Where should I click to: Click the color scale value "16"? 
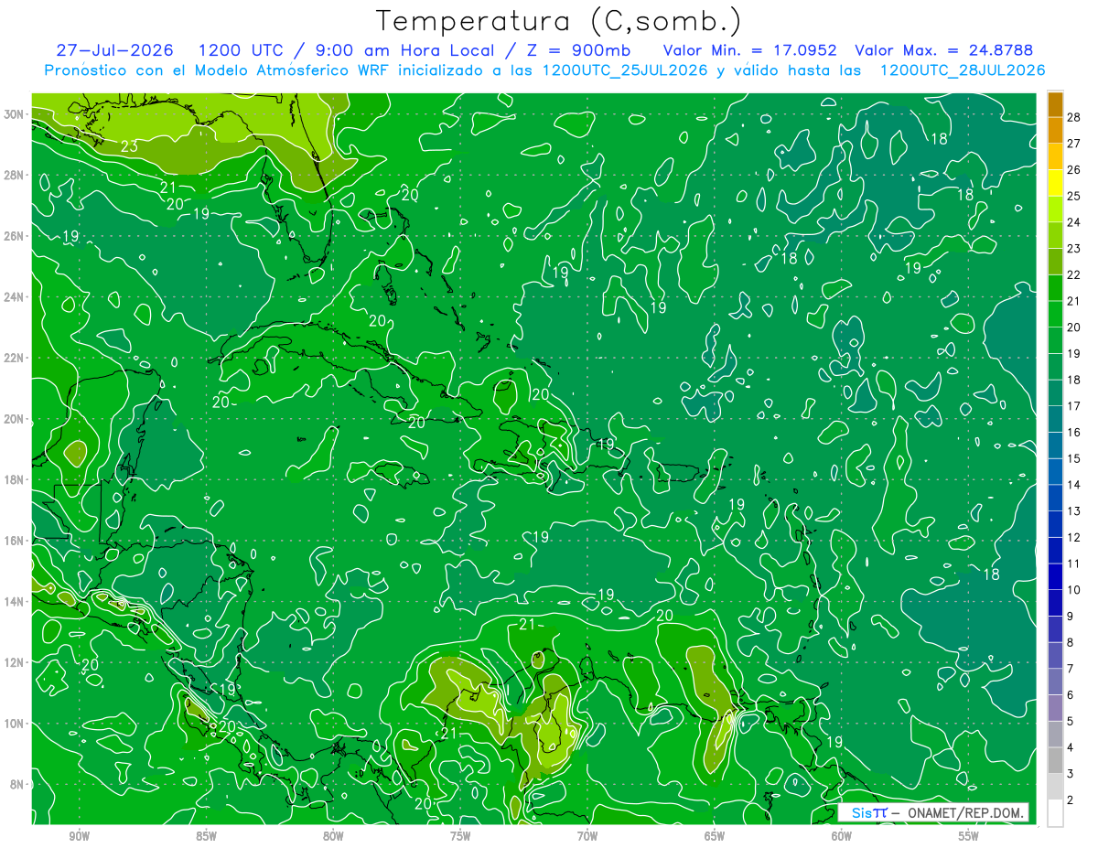1074,432
